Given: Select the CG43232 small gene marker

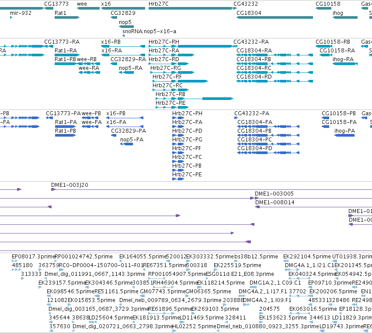Looking at the screenshot, I should tap(235, 8).
